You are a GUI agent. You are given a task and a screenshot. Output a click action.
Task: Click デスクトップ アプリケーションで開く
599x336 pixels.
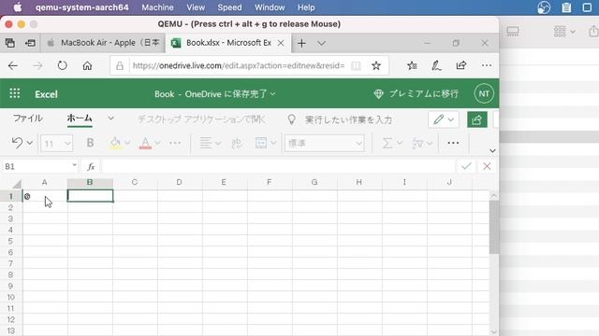(x=201, y=119)
